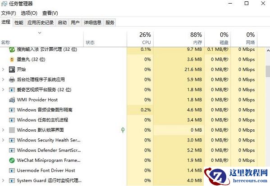Screen dimensions: 270x186
Task: Click the 状态 column header
Action: click(x=105, y=39)
